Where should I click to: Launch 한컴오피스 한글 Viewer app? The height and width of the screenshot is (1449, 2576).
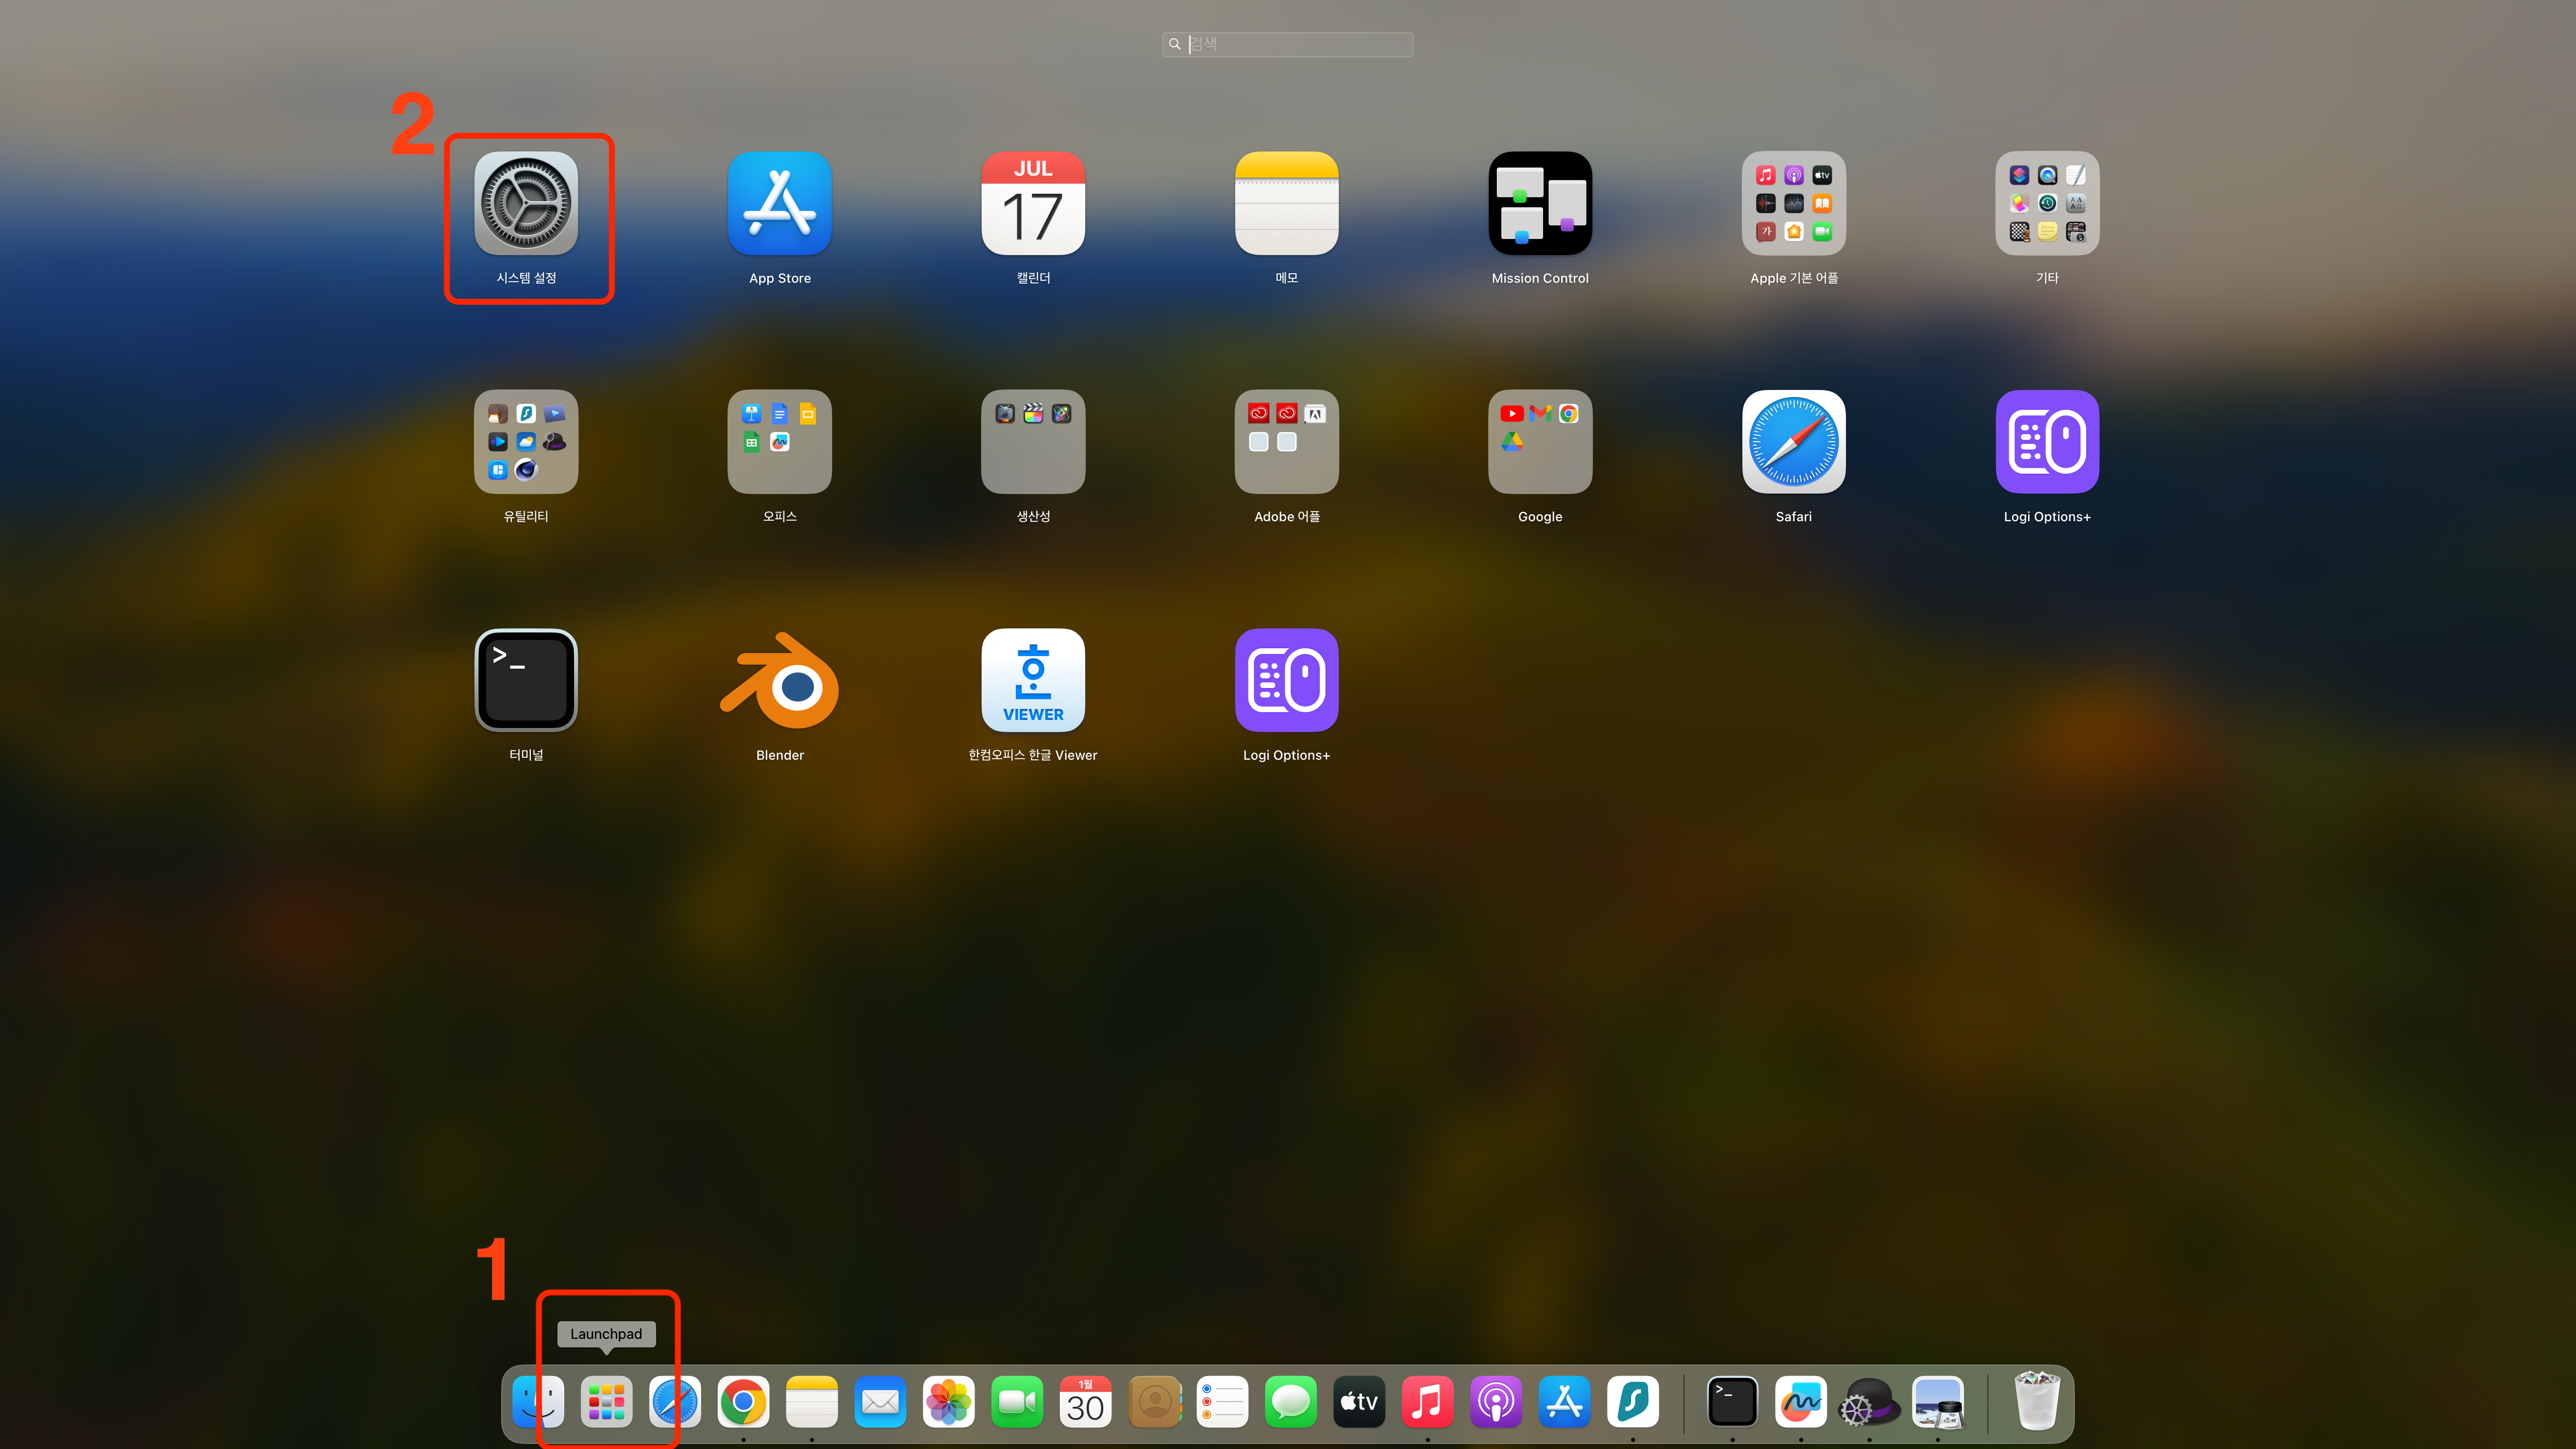click(x=1033, y=681)
